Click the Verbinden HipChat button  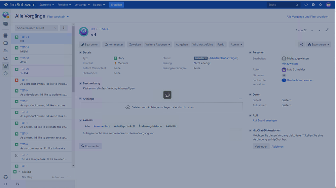pos(261,147)
